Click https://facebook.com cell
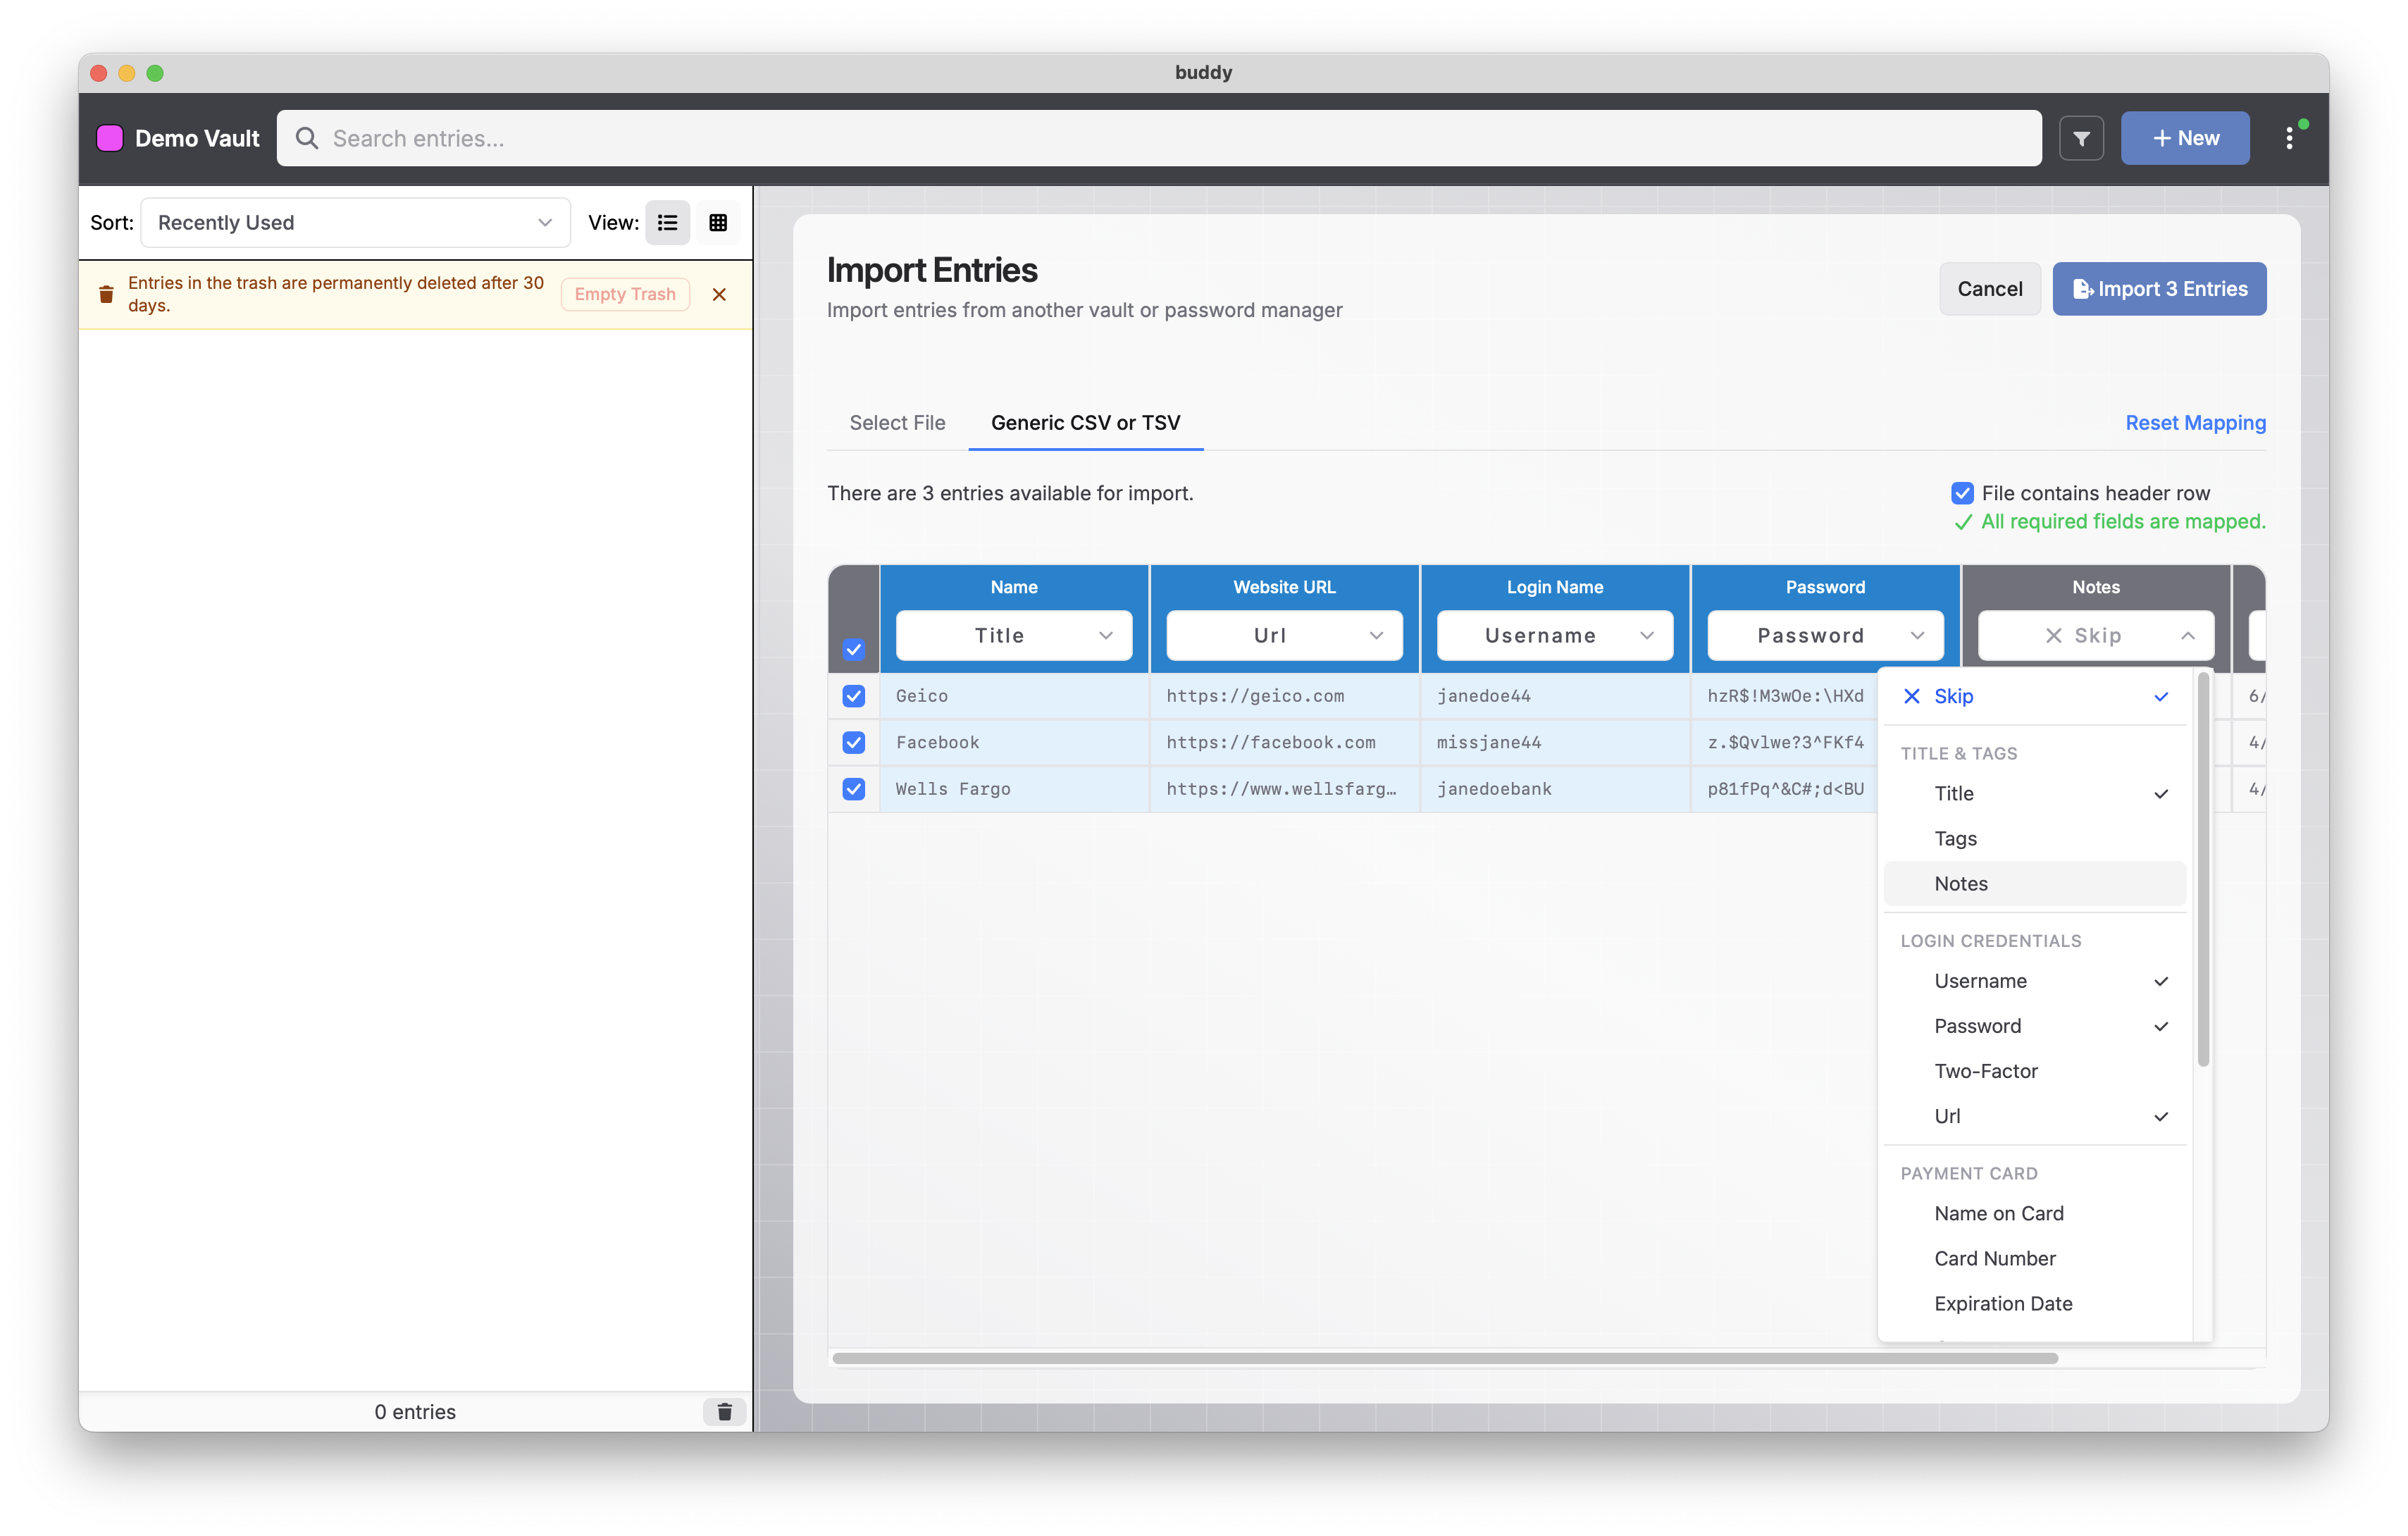 (x=1284, y=742)
